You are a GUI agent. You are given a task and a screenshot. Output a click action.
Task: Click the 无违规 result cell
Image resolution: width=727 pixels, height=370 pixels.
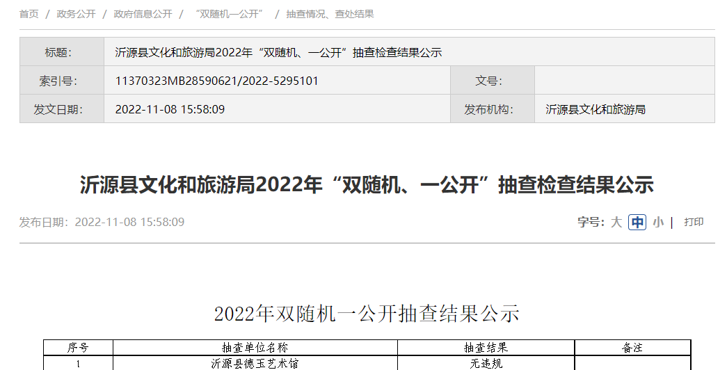(486, 363)
